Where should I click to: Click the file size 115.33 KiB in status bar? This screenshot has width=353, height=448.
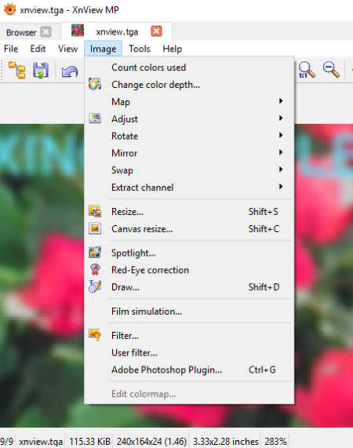pos(89,442)
